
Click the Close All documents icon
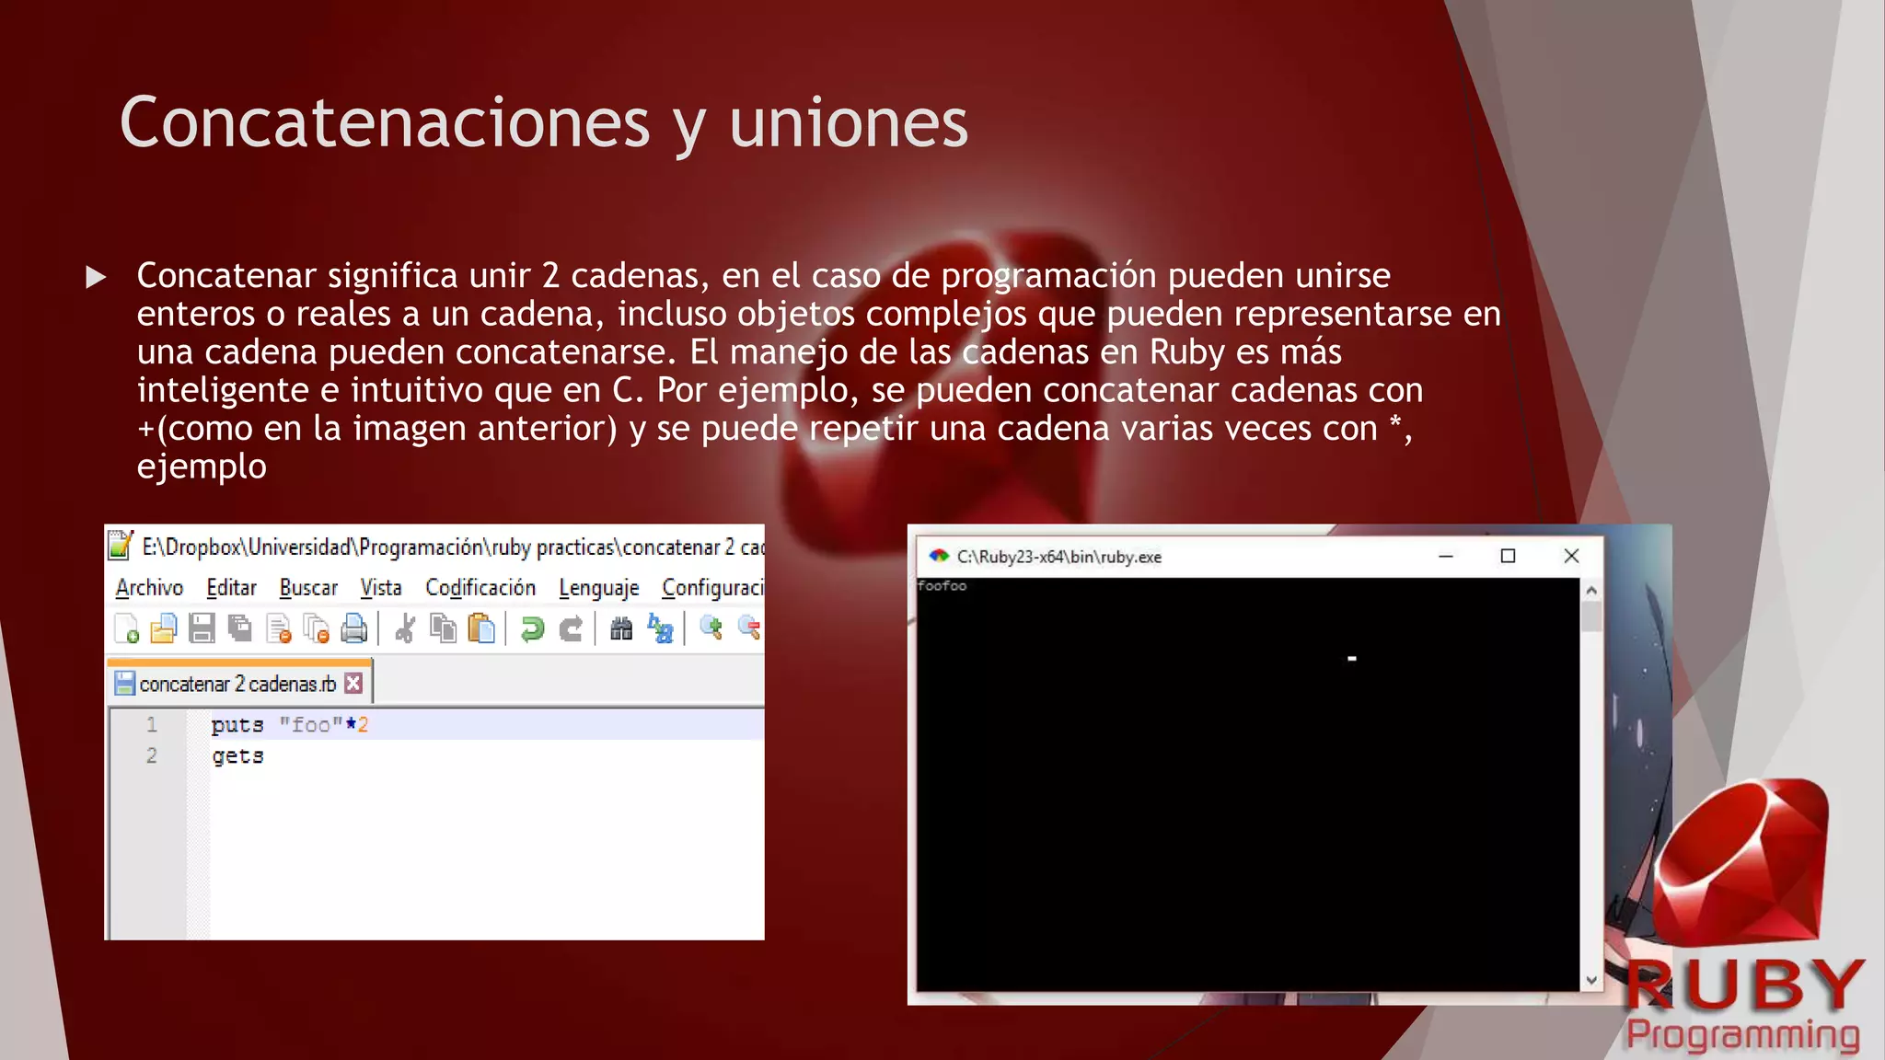(316, 628)
